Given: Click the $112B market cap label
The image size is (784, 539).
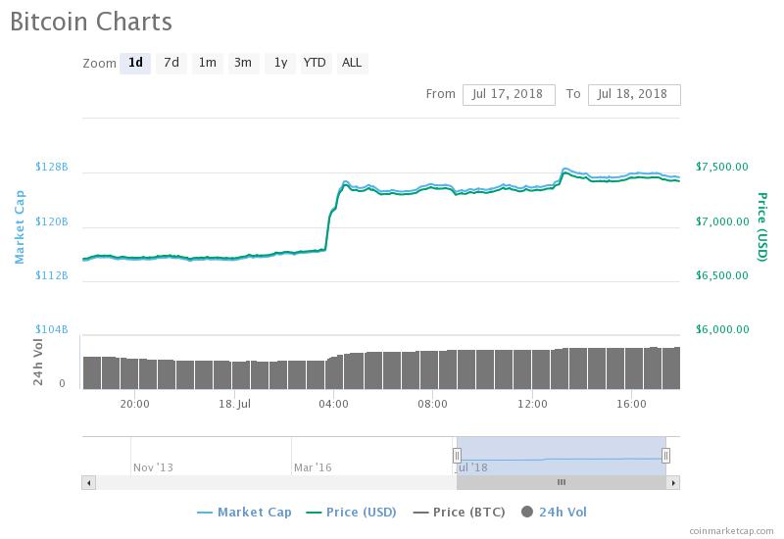Looking at the screenshot, I should tap(52, 275).
